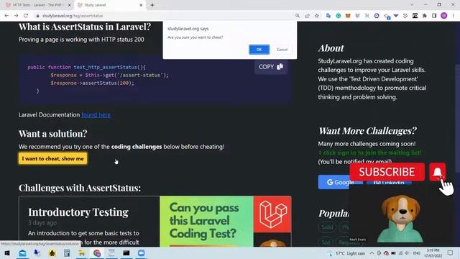The width and height of the screenshot is (460, 259).
Task: Open the purple M profile avatar
Action: tap(444, 16)
